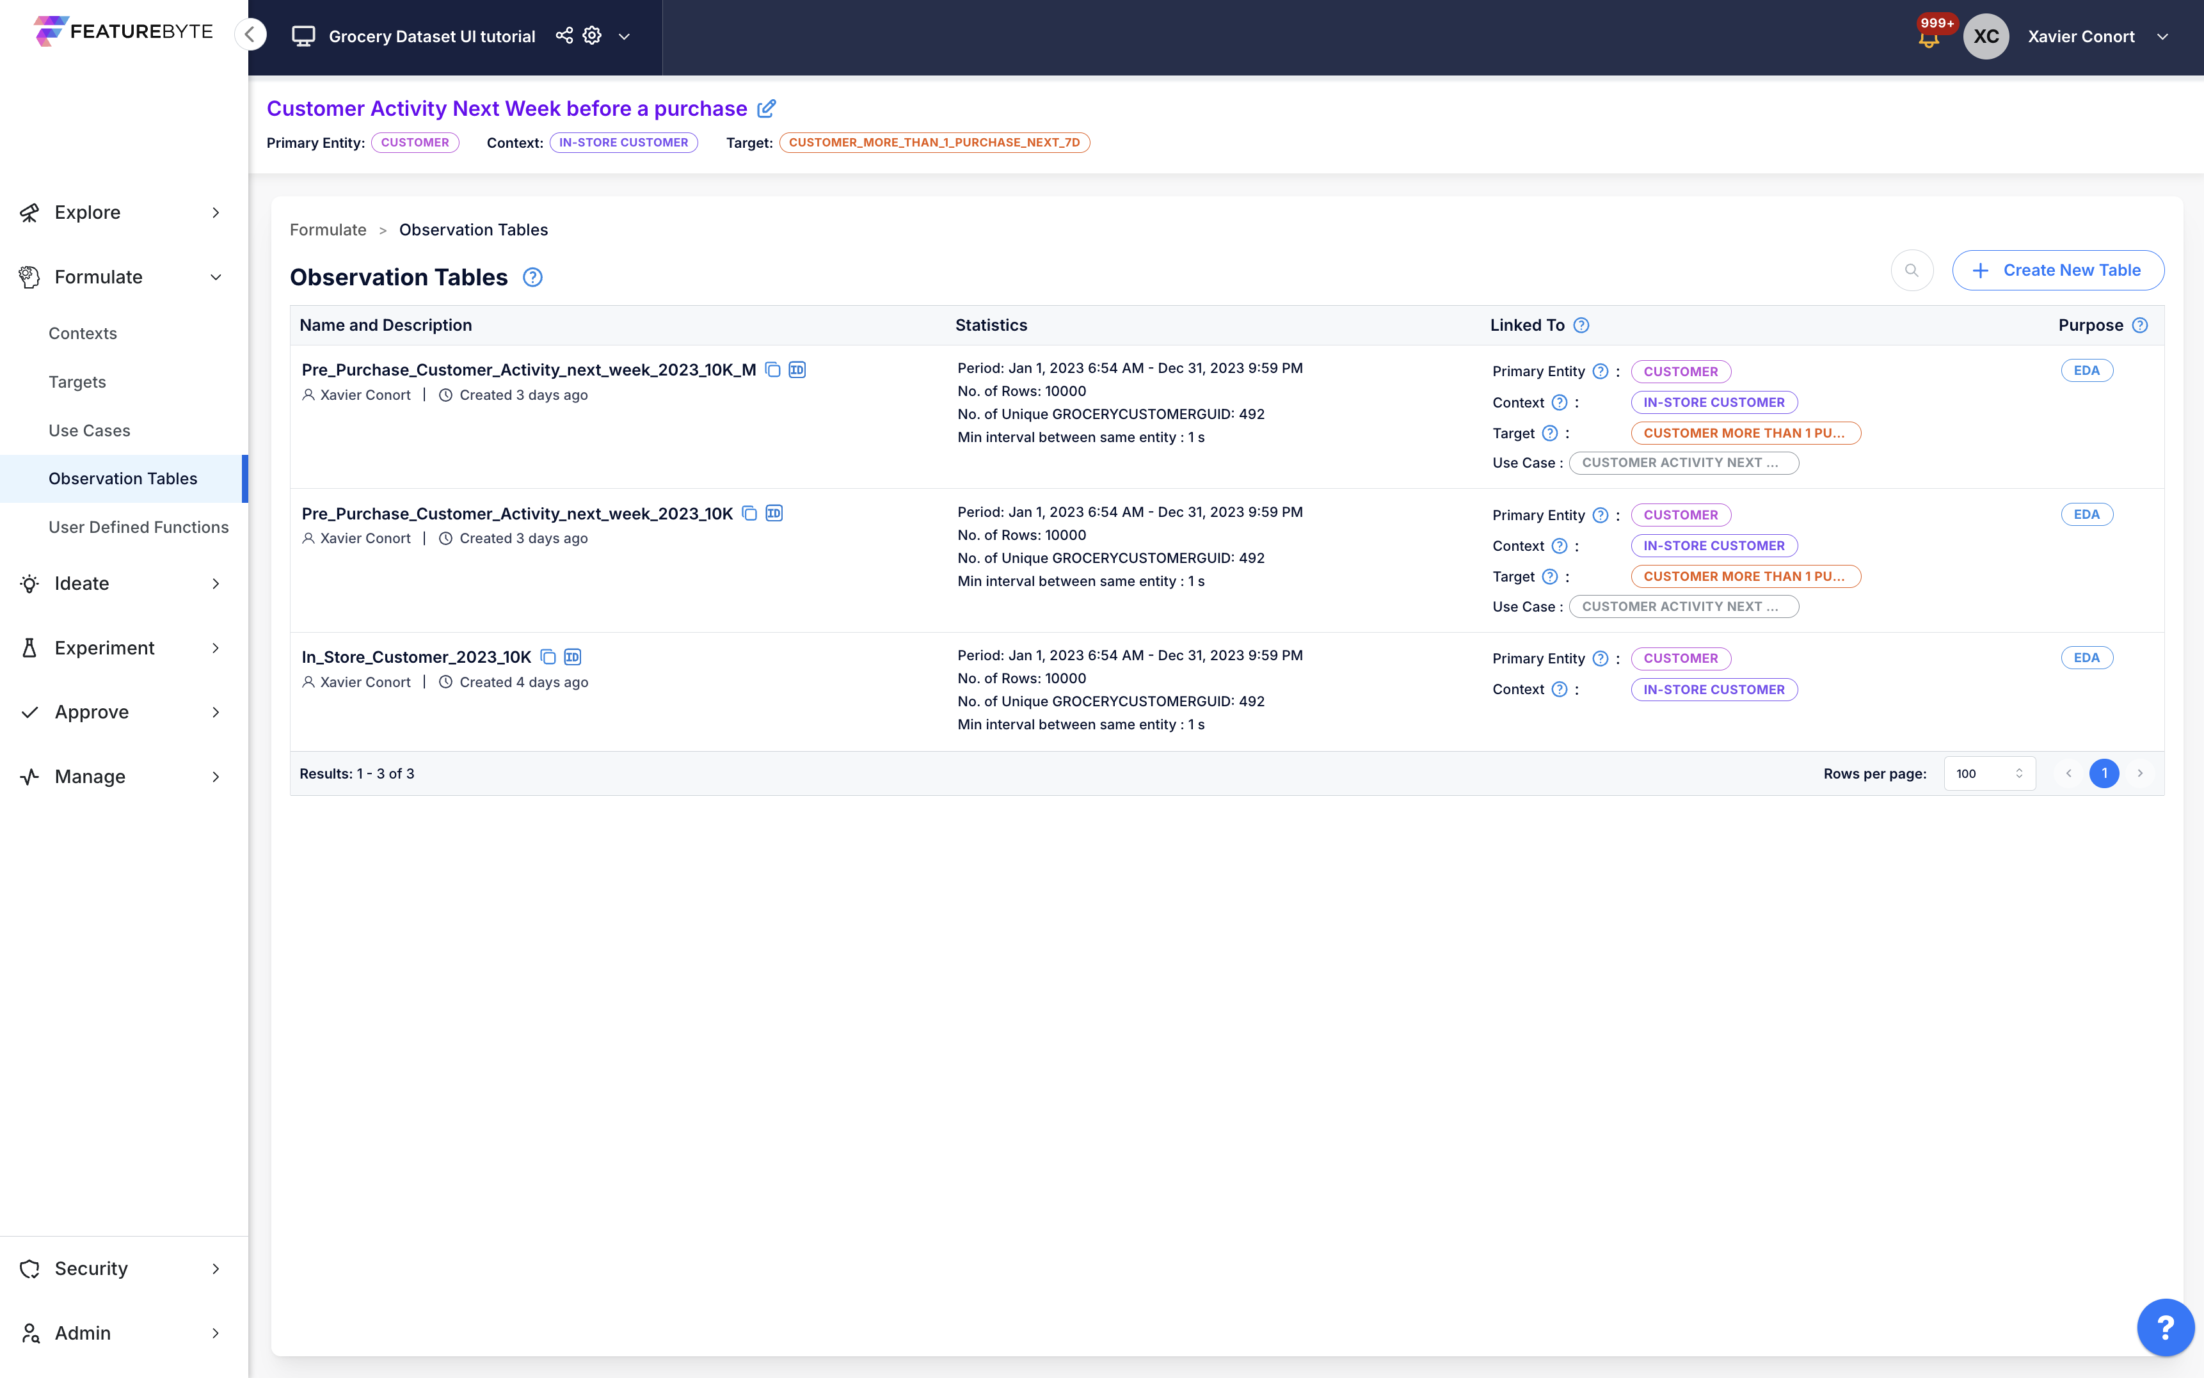Image resolution: width=2204 pixels, height=1378 pixels.
Task: Edit use case name with pencil icon
Action: (767, 109)
